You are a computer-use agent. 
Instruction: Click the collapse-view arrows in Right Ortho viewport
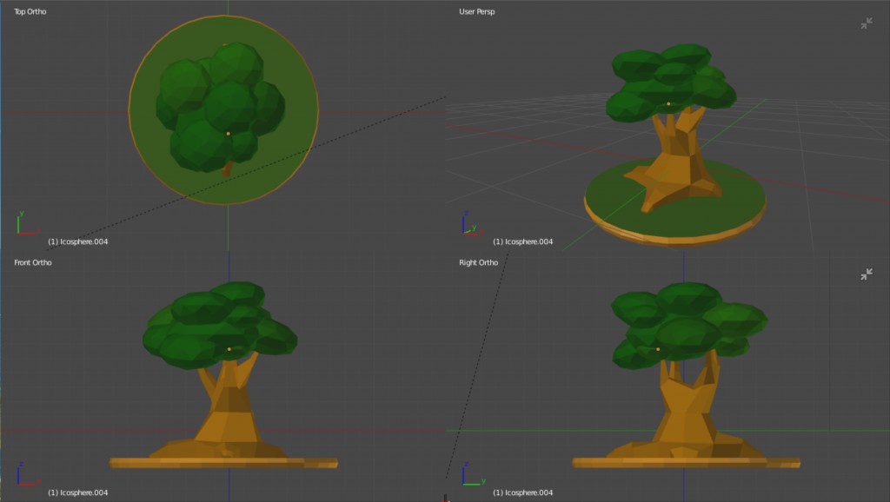(866, 274)
